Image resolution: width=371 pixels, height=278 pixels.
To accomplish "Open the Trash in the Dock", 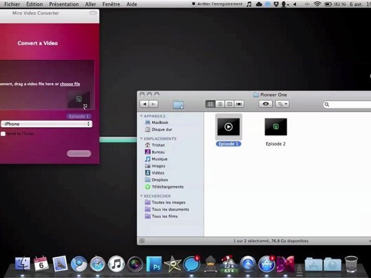I will click(x=351, y=264).
